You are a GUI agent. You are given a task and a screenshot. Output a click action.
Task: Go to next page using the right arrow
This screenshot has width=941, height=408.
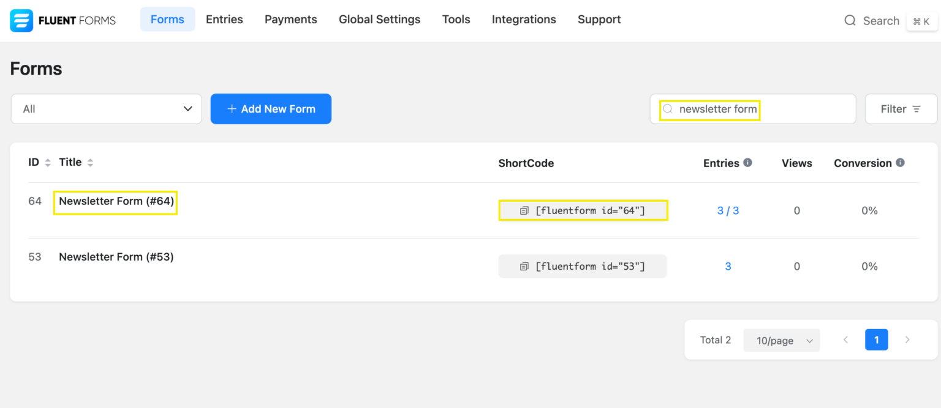point(907,339)
